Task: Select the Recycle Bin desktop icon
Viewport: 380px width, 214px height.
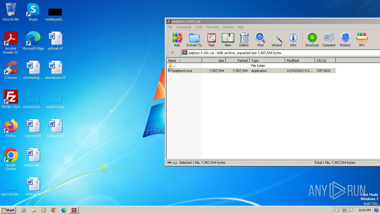Action: pos(11,12)
